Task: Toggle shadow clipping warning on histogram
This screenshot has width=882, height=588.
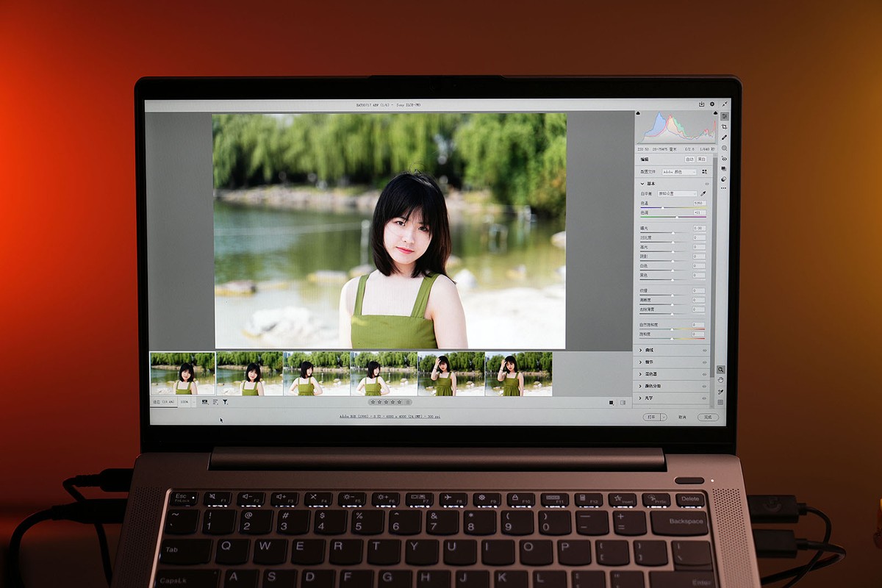Action: pyautogui.click(x=638, y=113)
